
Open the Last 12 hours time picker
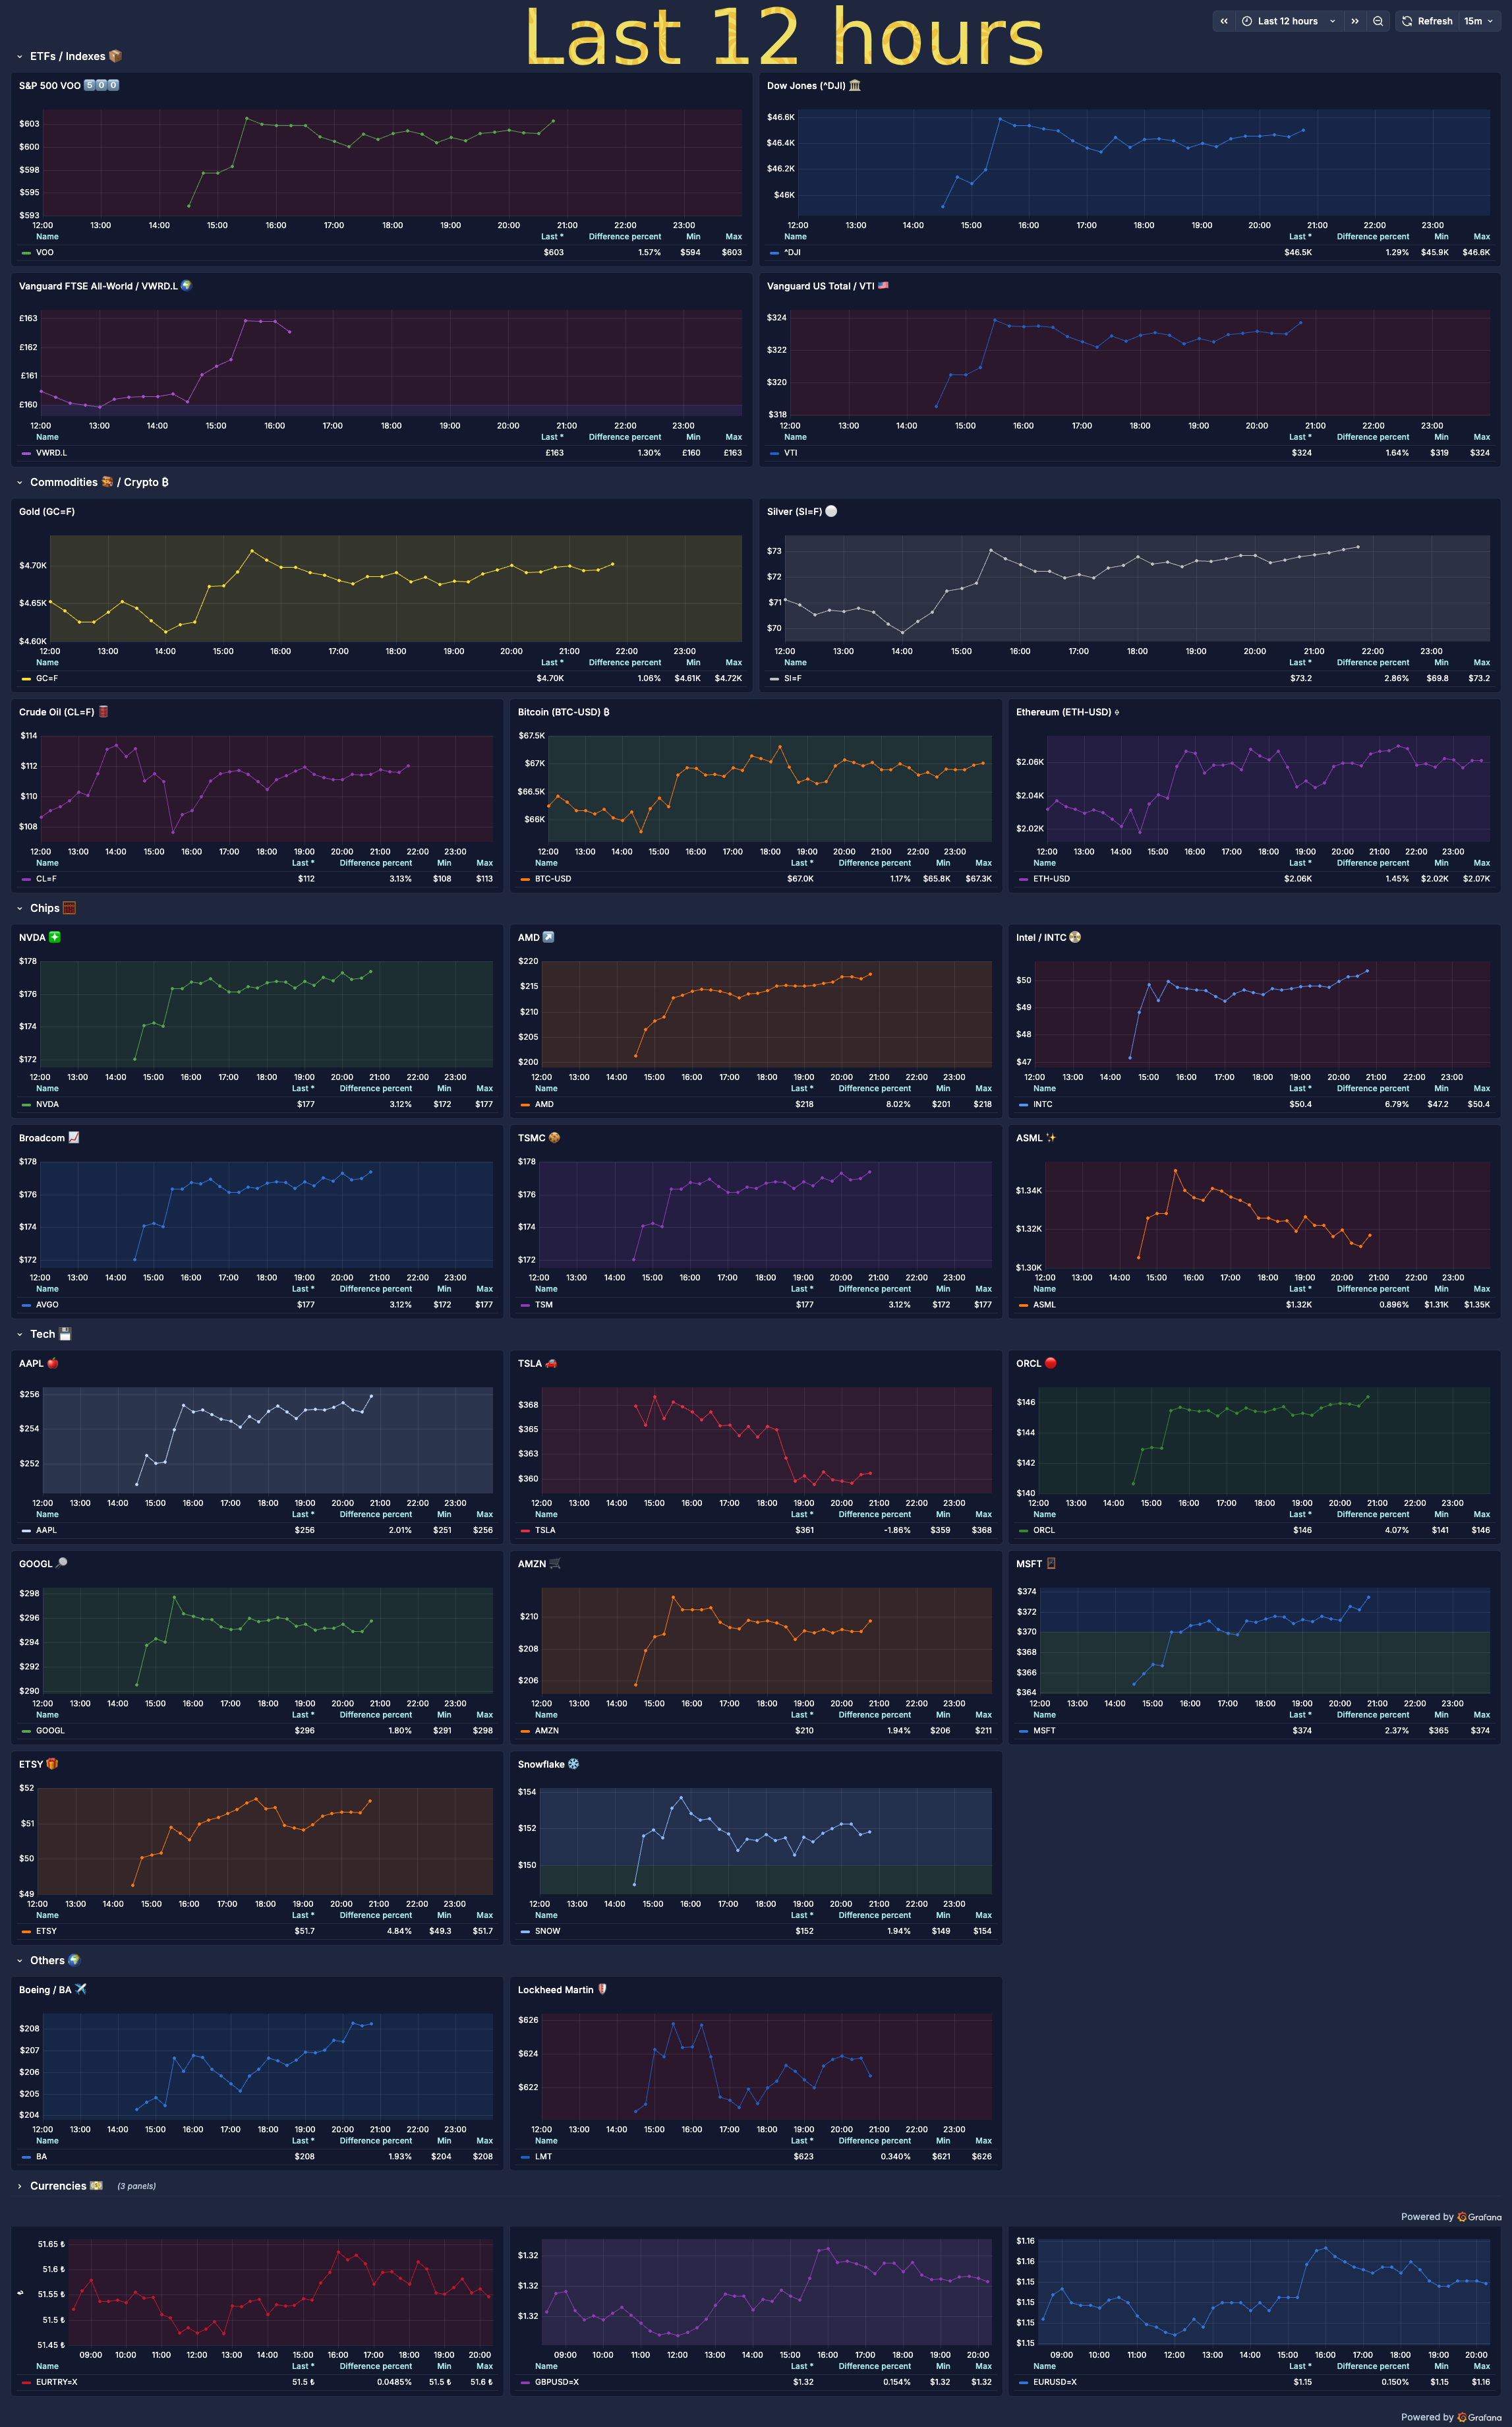pos(1288,21)
